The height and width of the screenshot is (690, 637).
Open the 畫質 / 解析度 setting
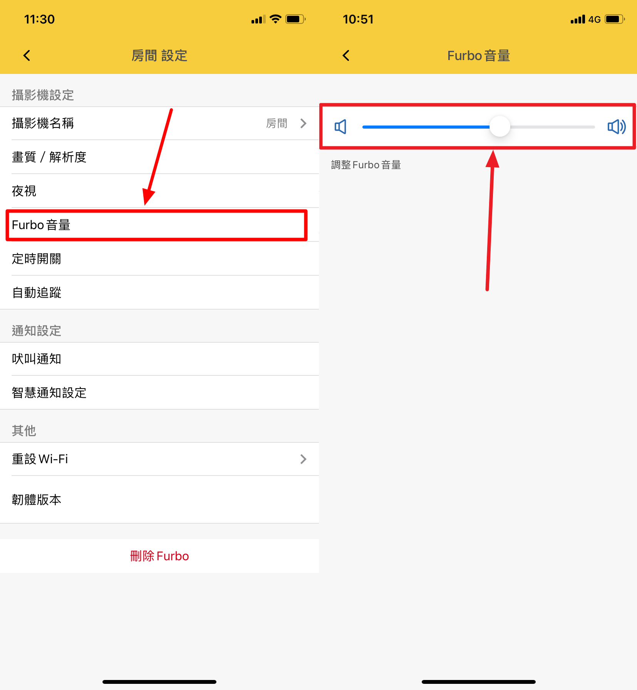159,157
